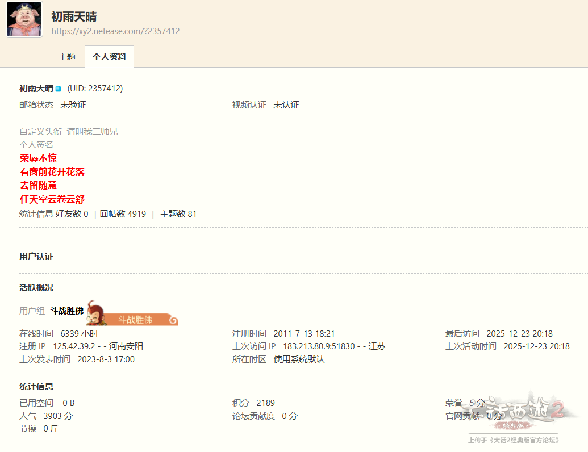Open the xy2.netease.com profile URL

pyautogui.click(x=115, y=31)
